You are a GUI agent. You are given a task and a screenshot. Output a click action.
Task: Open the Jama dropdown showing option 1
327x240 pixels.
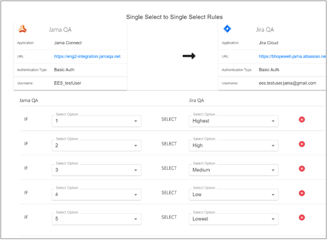click(x=97, y=121)
